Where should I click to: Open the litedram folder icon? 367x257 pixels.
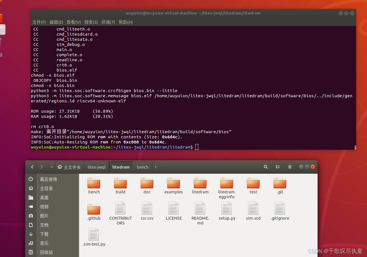coord(200,183)
